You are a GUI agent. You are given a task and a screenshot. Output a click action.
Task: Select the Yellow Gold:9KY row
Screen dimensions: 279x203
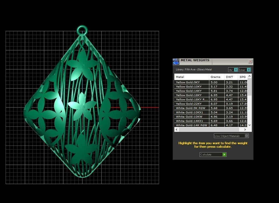tap(211, 82)
